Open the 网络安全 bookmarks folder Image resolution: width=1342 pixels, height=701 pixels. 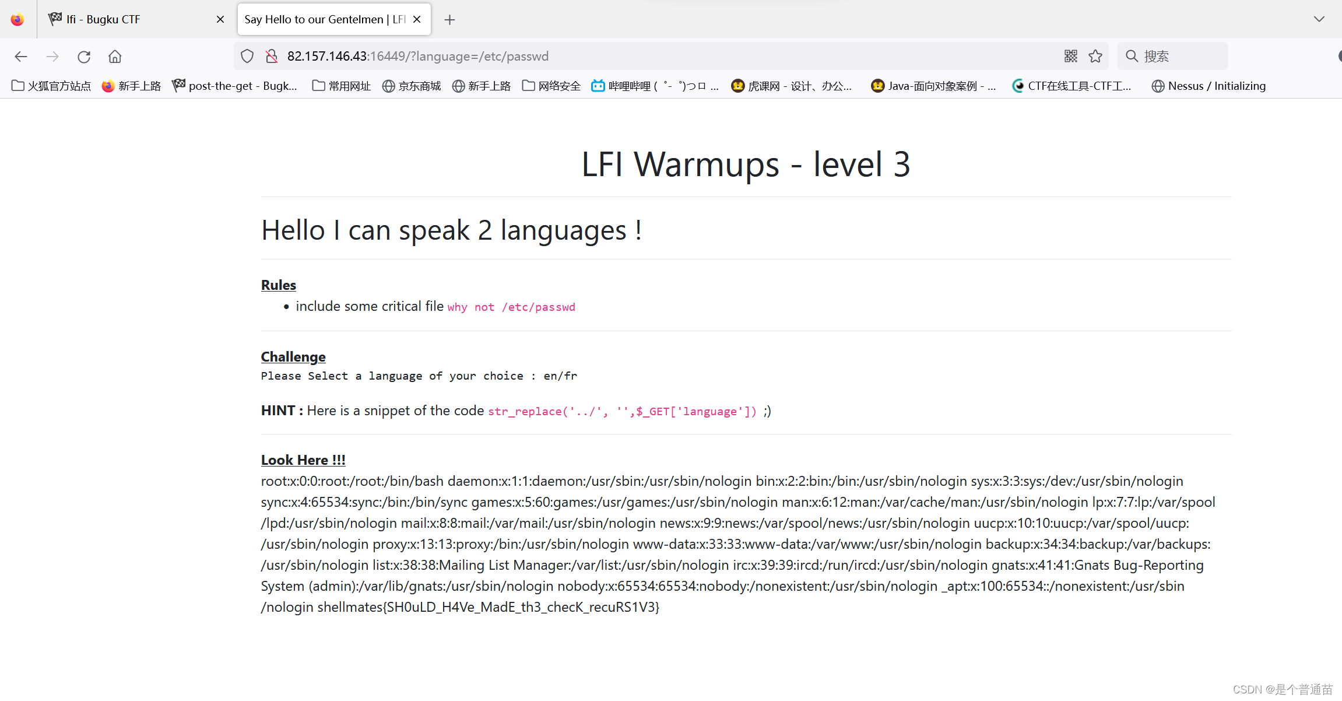coord(550,86)
